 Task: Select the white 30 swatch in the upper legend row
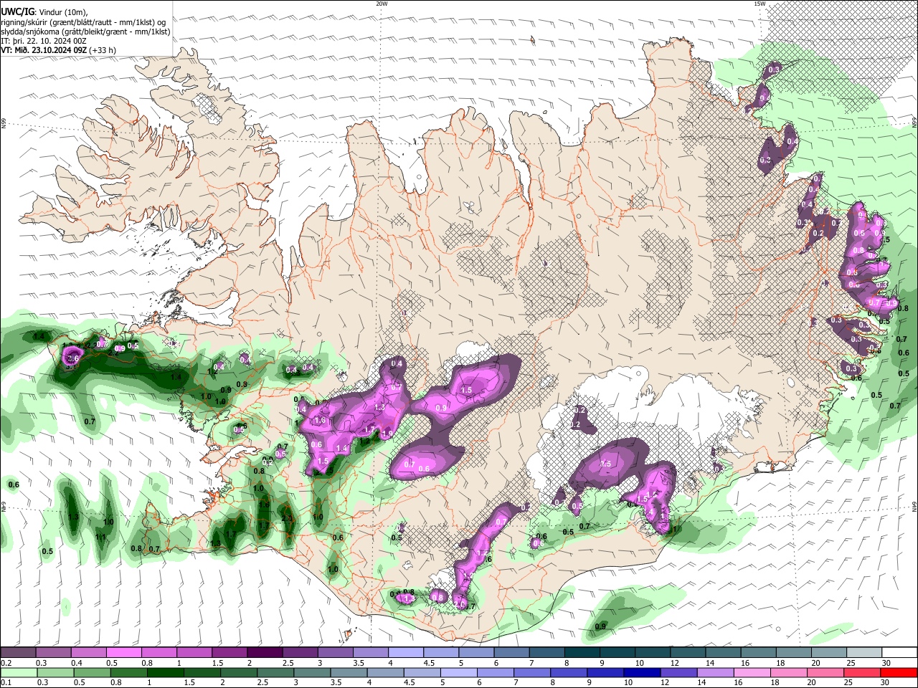(900, 653)
